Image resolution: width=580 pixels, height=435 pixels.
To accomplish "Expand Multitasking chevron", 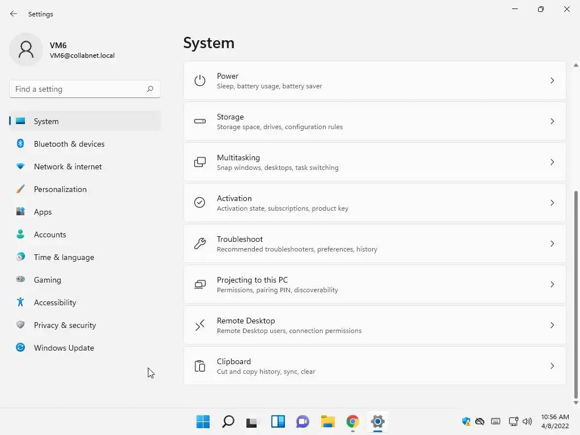I will pyautogui.click(x=552, y=162).
